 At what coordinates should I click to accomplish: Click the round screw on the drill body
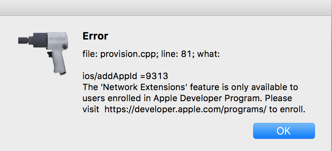[64, 46]
